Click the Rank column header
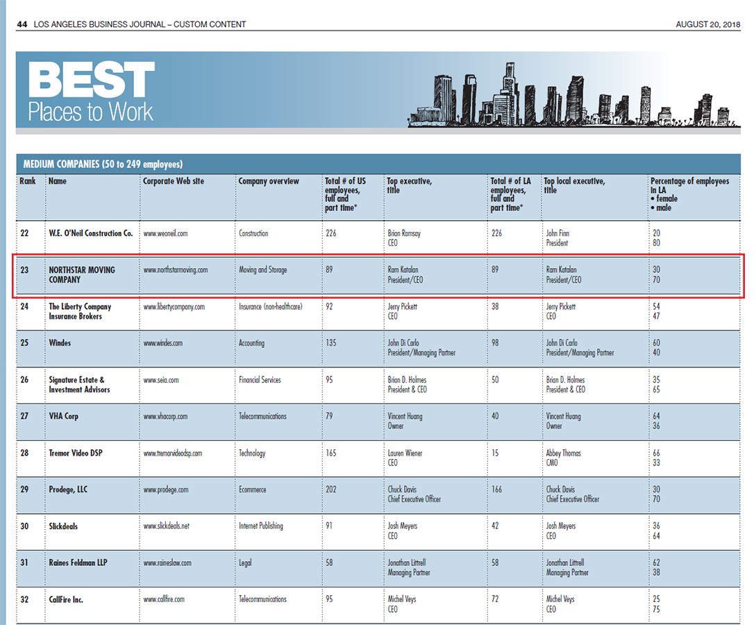This screenshot has height=625, width=756. point(28,182)
